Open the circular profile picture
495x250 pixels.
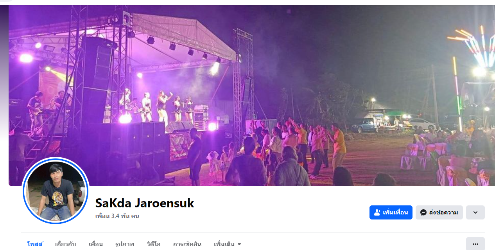pos(56,191)
